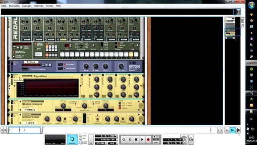257x145 pixels.
Task: Click Redrum step 16 button
Action: (x=136, y=54)
